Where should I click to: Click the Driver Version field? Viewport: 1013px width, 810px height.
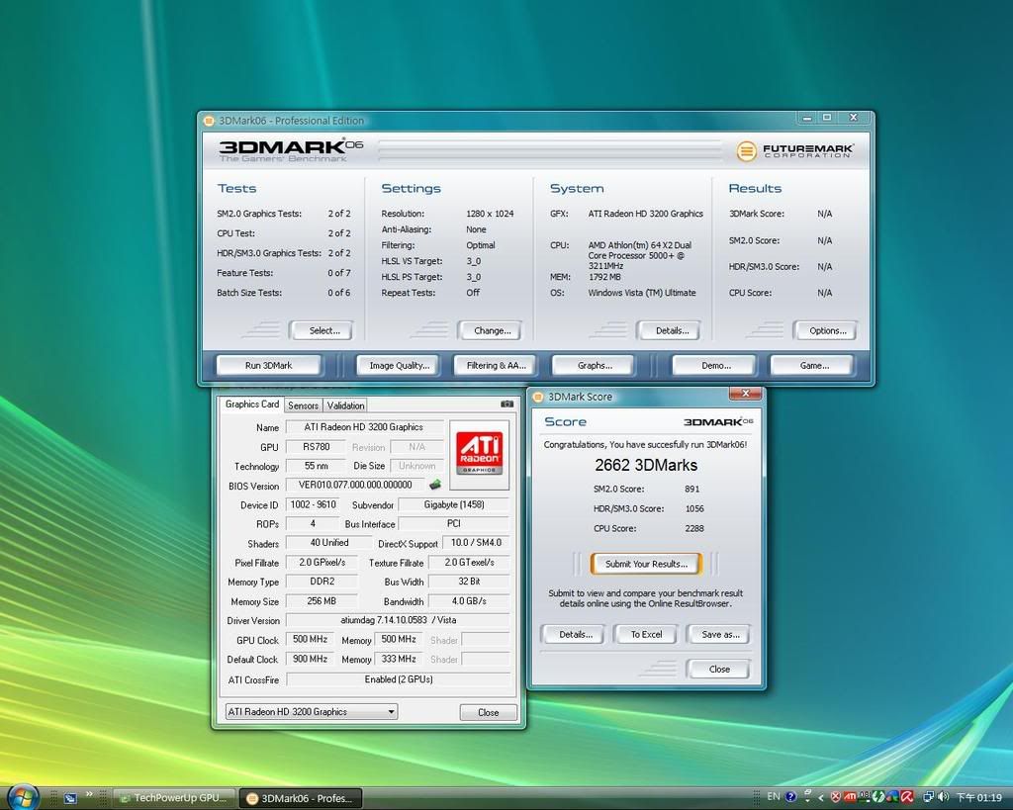coord(398,620)
